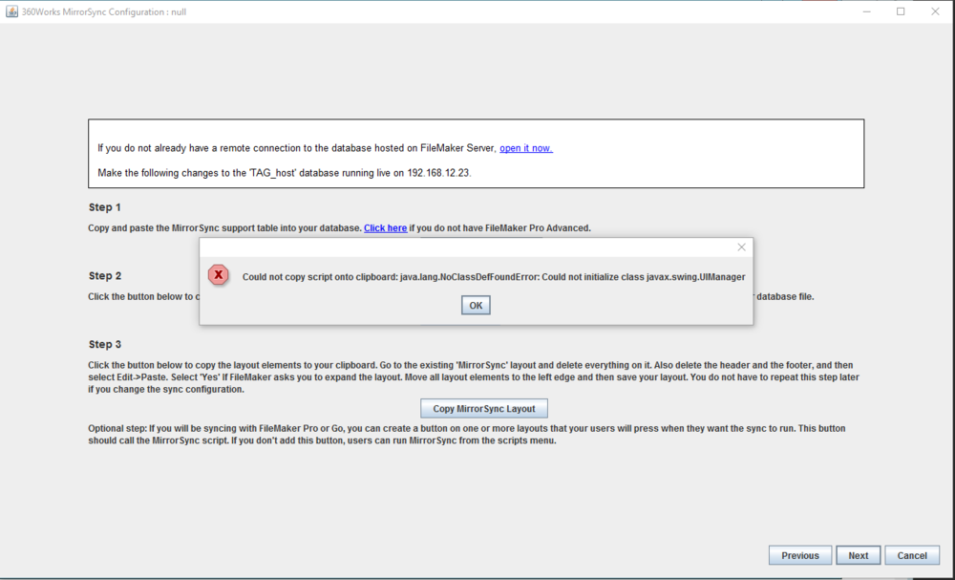Screen dimensions: 955x580
Task: Close the MirrorSync Configuration window
Action: [x=936, y=11]
